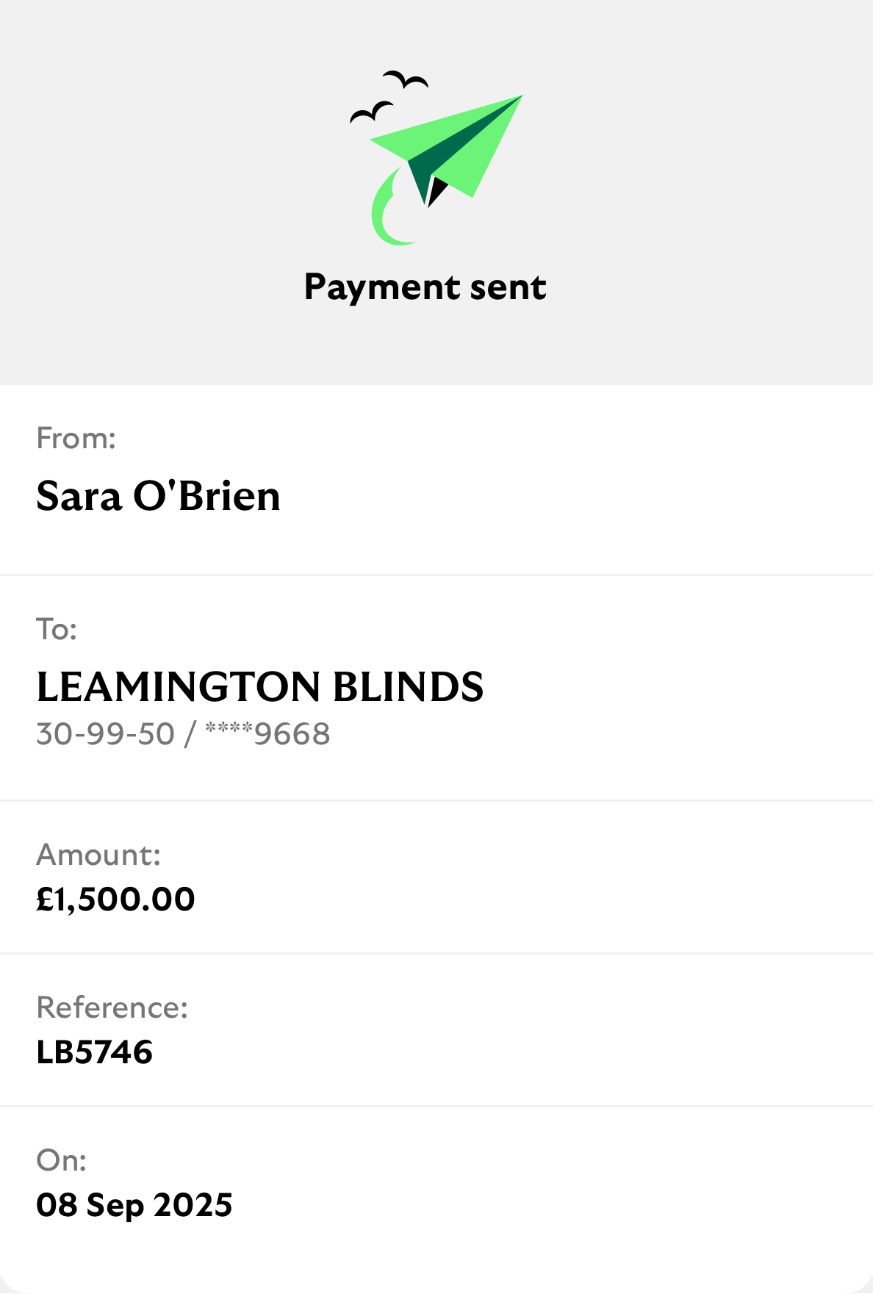Click the right bird above the plane
This screenshot has width=873, height=1294.
[406, 79]
